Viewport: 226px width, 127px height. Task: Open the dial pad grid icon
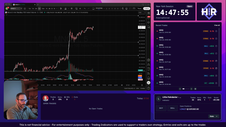(x=148, y=83)
